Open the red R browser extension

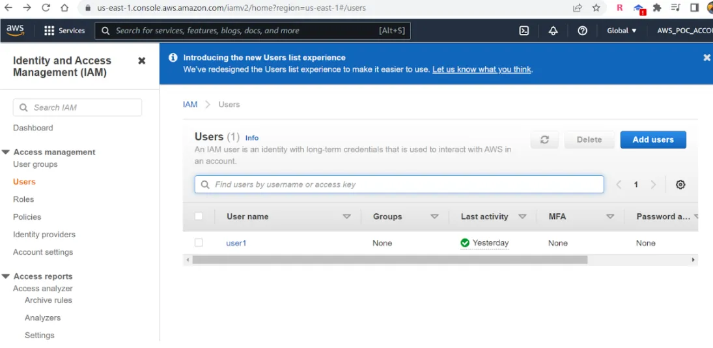tap(619, 8)
